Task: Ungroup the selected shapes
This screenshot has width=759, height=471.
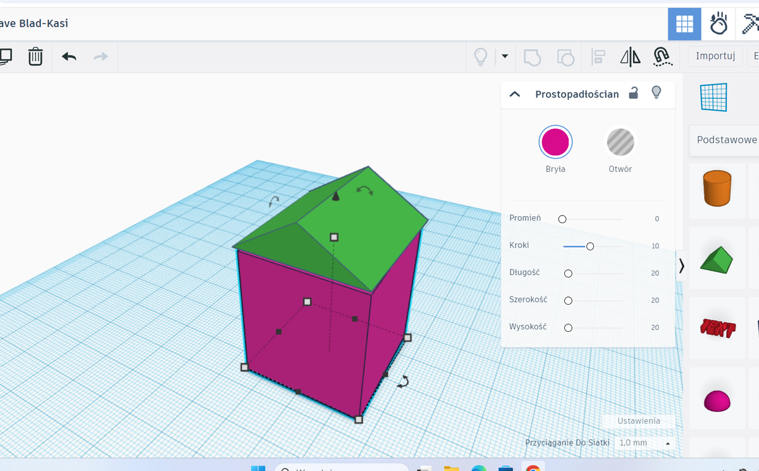Action: (565, 57)
